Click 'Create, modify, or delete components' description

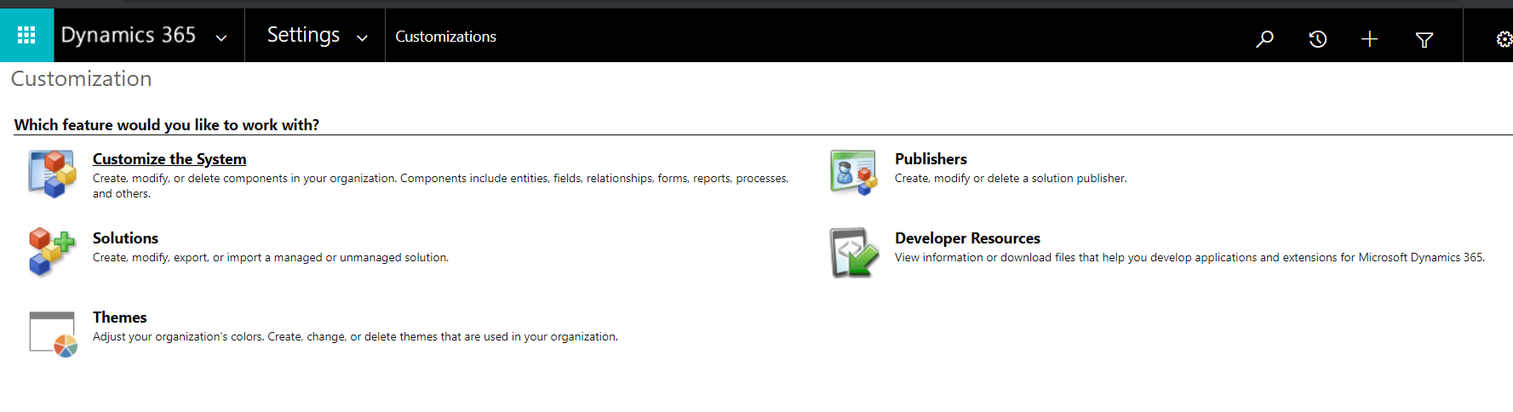(x=441, y=186)
